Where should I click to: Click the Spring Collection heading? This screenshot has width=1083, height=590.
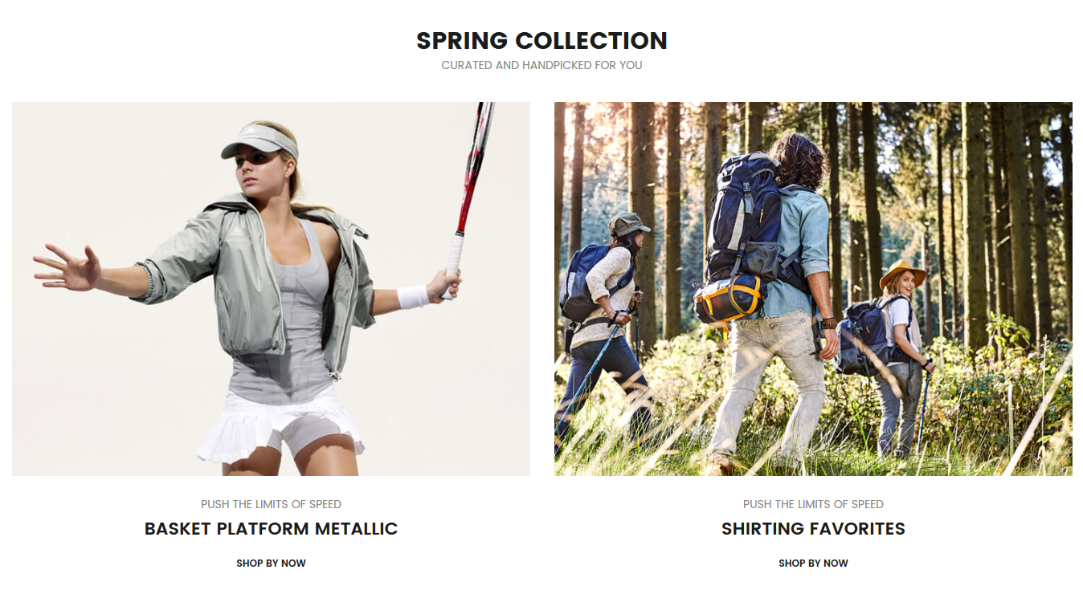coord(541,41)
